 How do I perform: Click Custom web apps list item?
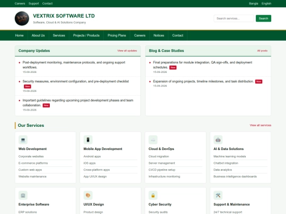click(30, 170)
